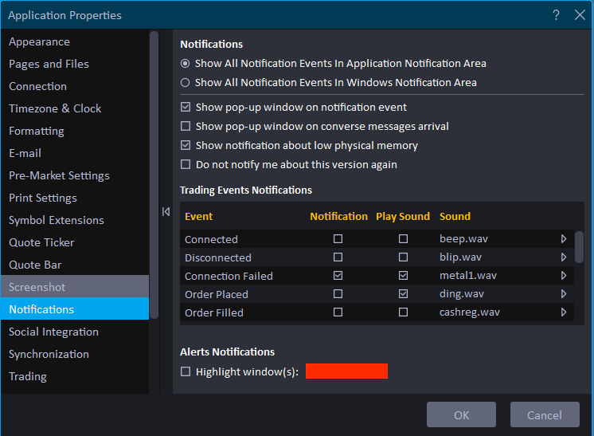Select Print Settings category
Viewport: 594px width, 436px height.
75,198
